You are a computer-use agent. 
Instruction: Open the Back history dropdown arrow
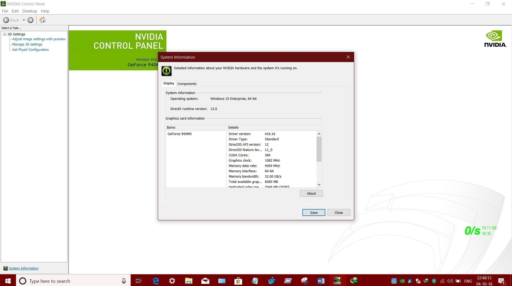(24, 20)
